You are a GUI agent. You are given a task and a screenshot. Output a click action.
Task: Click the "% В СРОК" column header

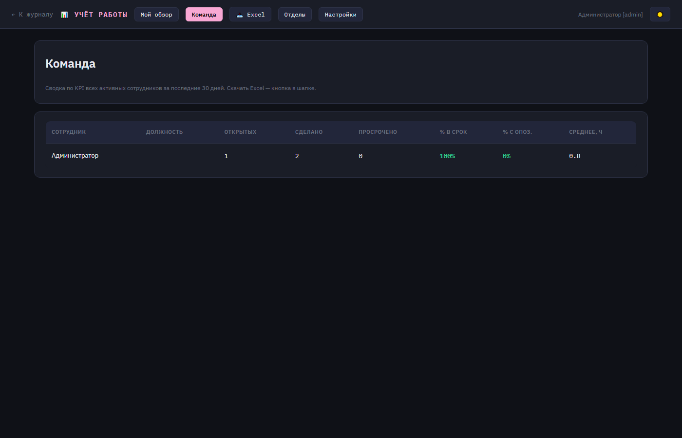(453, 132)
